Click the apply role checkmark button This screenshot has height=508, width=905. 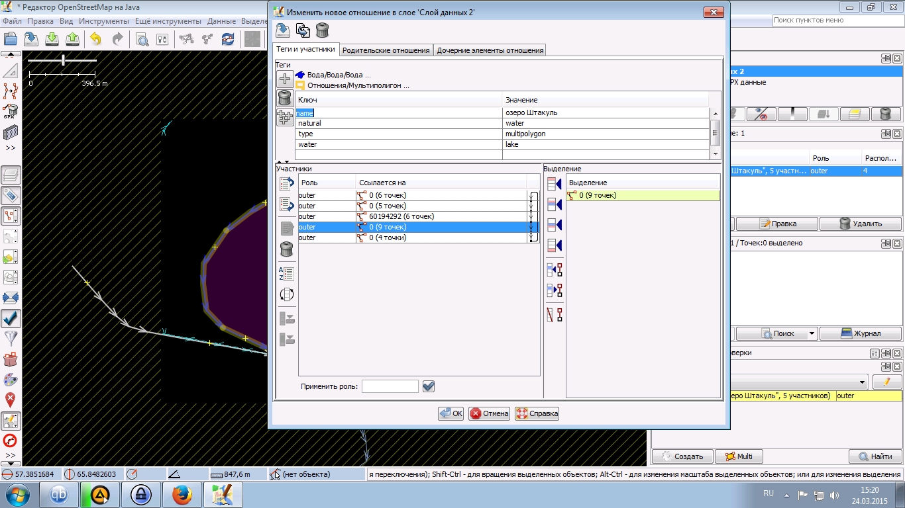pyautogui.click(x=429, y=386)
